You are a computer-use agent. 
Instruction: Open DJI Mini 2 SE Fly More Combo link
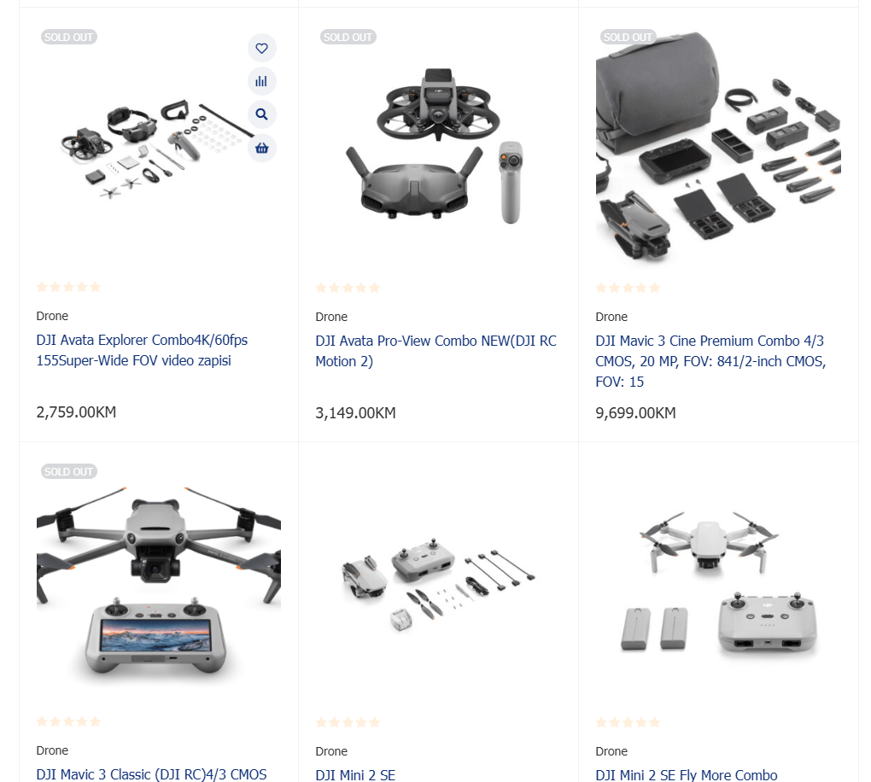point(687,775)
